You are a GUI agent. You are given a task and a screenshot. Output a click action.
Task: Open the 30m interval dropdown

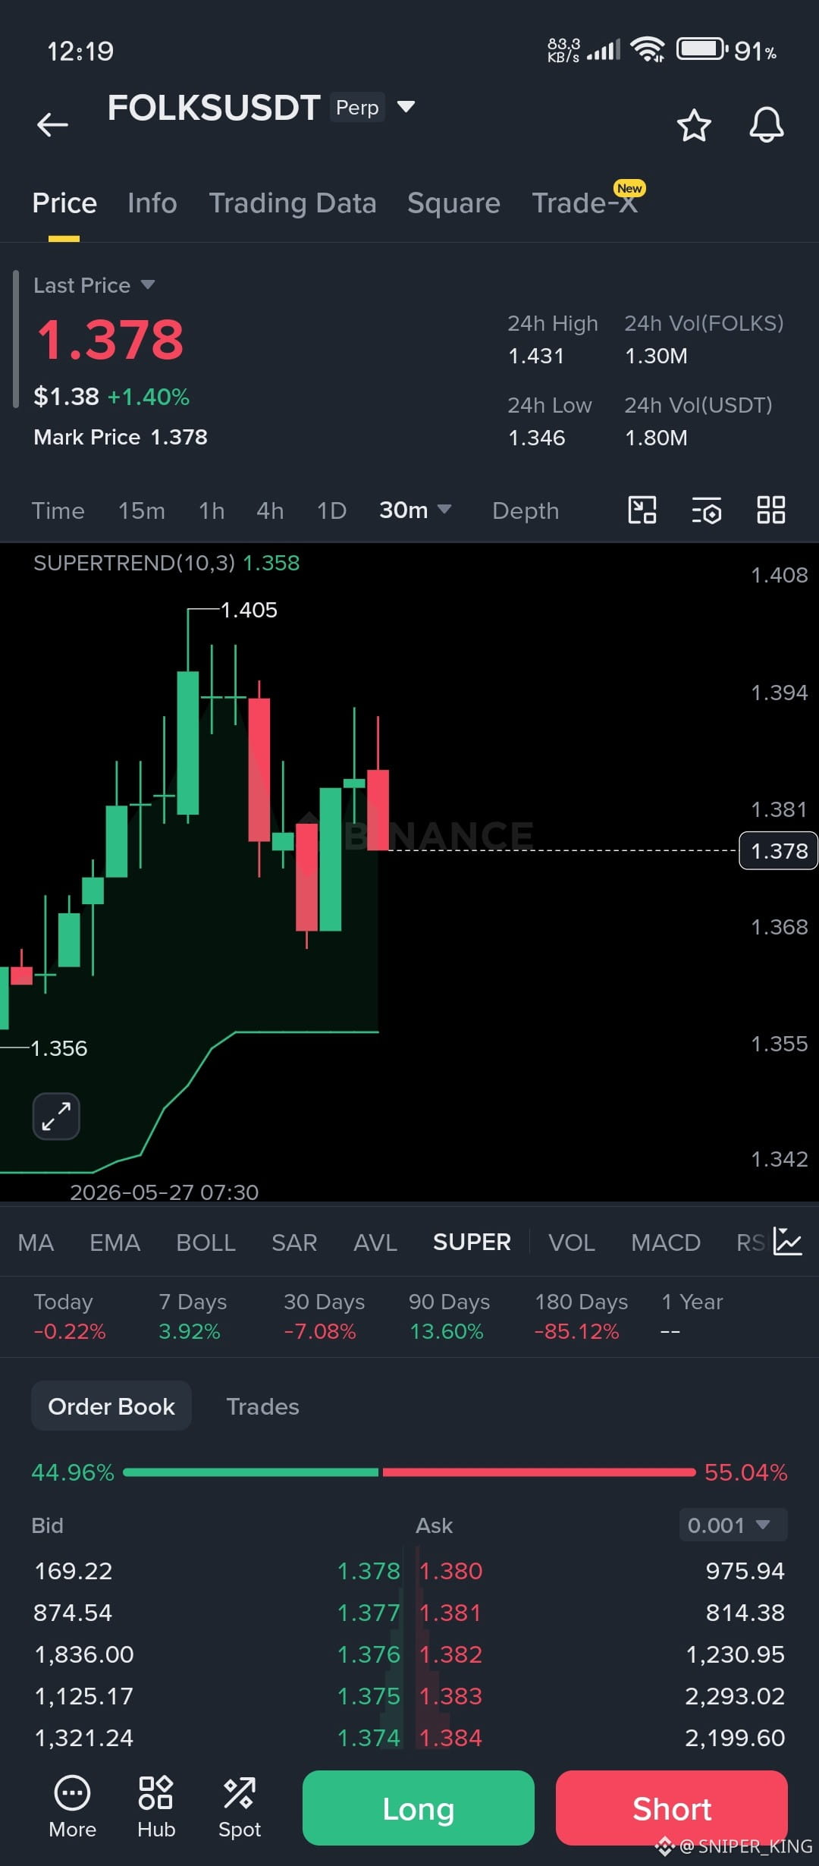(415, 510)
